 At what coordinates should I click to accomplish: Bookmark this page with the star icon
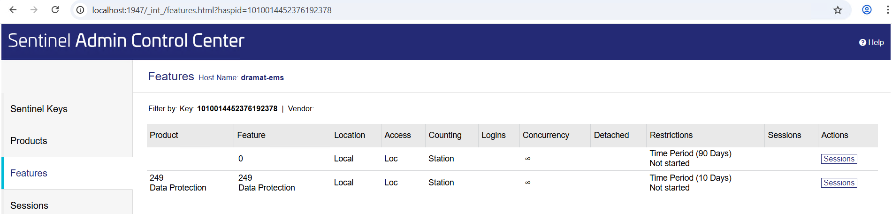[x=838, y=10]
